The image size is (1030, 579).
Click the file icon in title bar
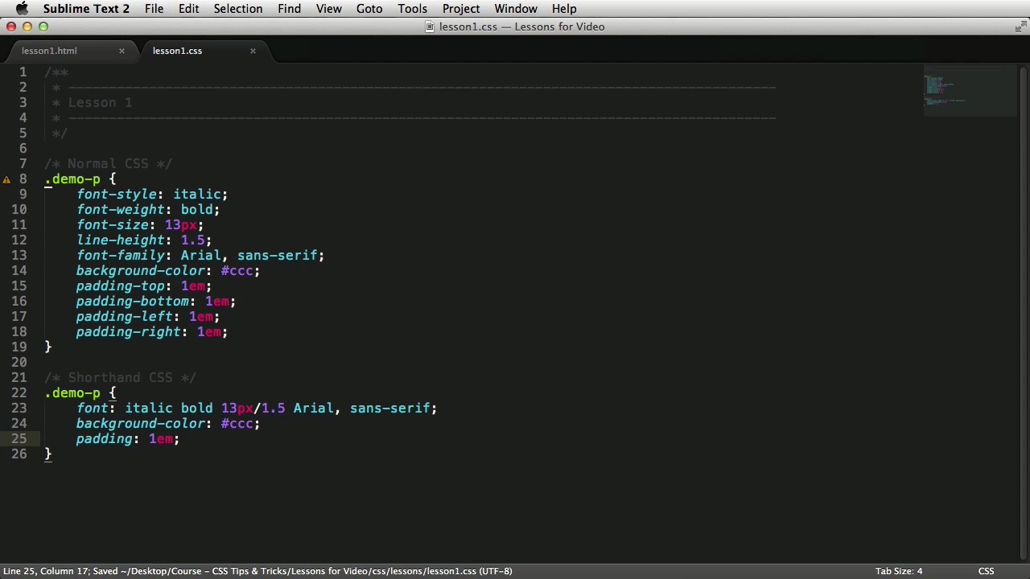click(430, 27)
